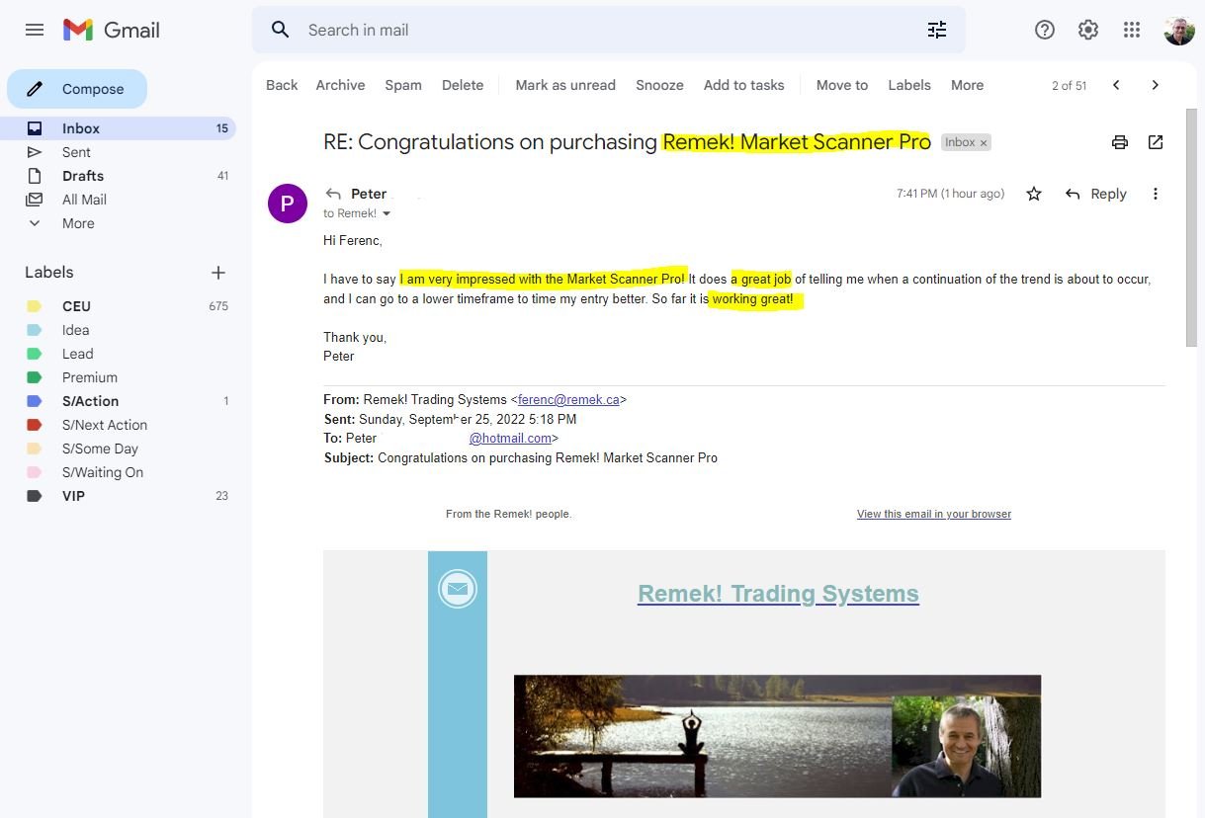Screen dimensions: 1205x818
Task: Click the Reply button
Action: [1096, 194]
